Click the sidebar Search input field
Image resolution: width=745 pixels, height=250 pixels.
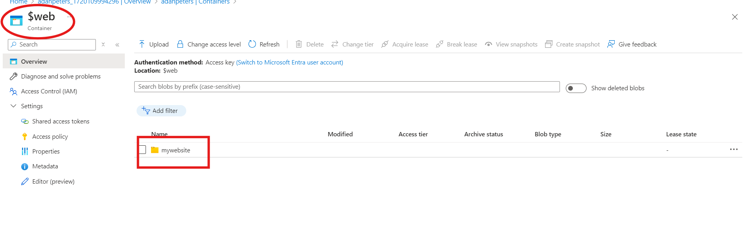pyautogui.click(x=52, y=45)
